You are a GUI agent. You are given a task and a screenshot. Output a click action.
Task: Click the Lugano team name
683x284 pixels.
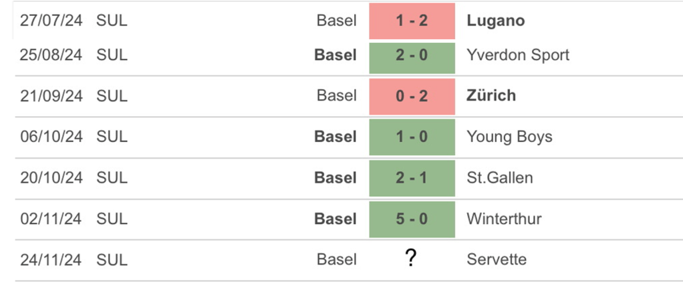click(x=495, y=21)
